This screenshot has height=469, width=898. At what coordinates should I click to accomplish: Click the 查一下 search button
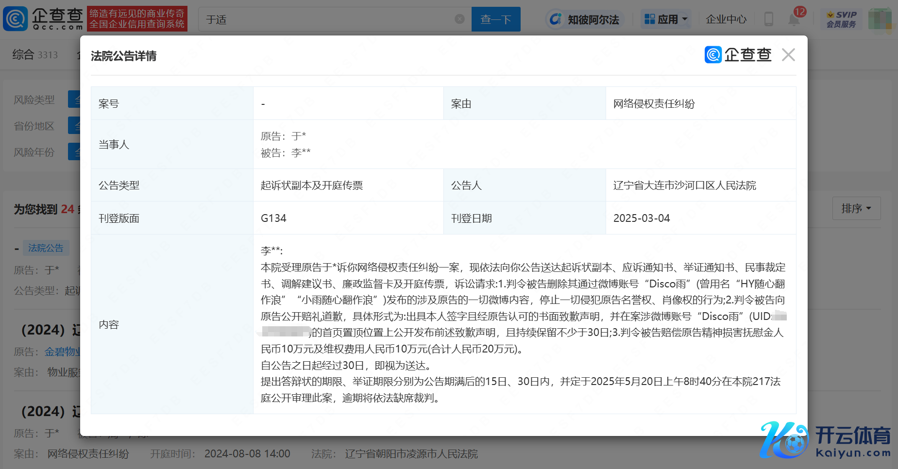tap(495, 19)
